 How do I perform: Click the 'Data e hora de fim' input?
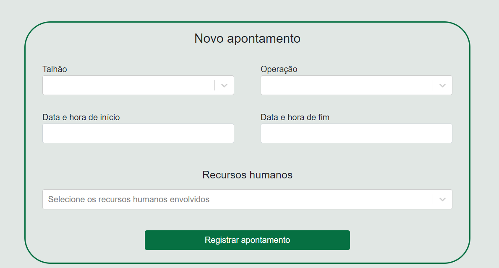[356, 134]
